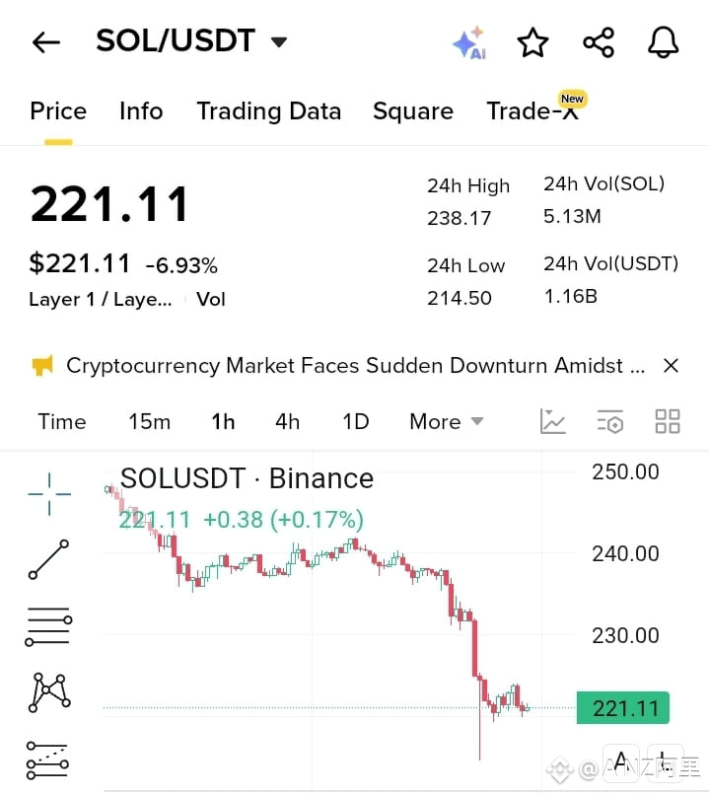Select the 4h chart interval
Viewport: 709px width, 795px height.
[x=287, y=422]
